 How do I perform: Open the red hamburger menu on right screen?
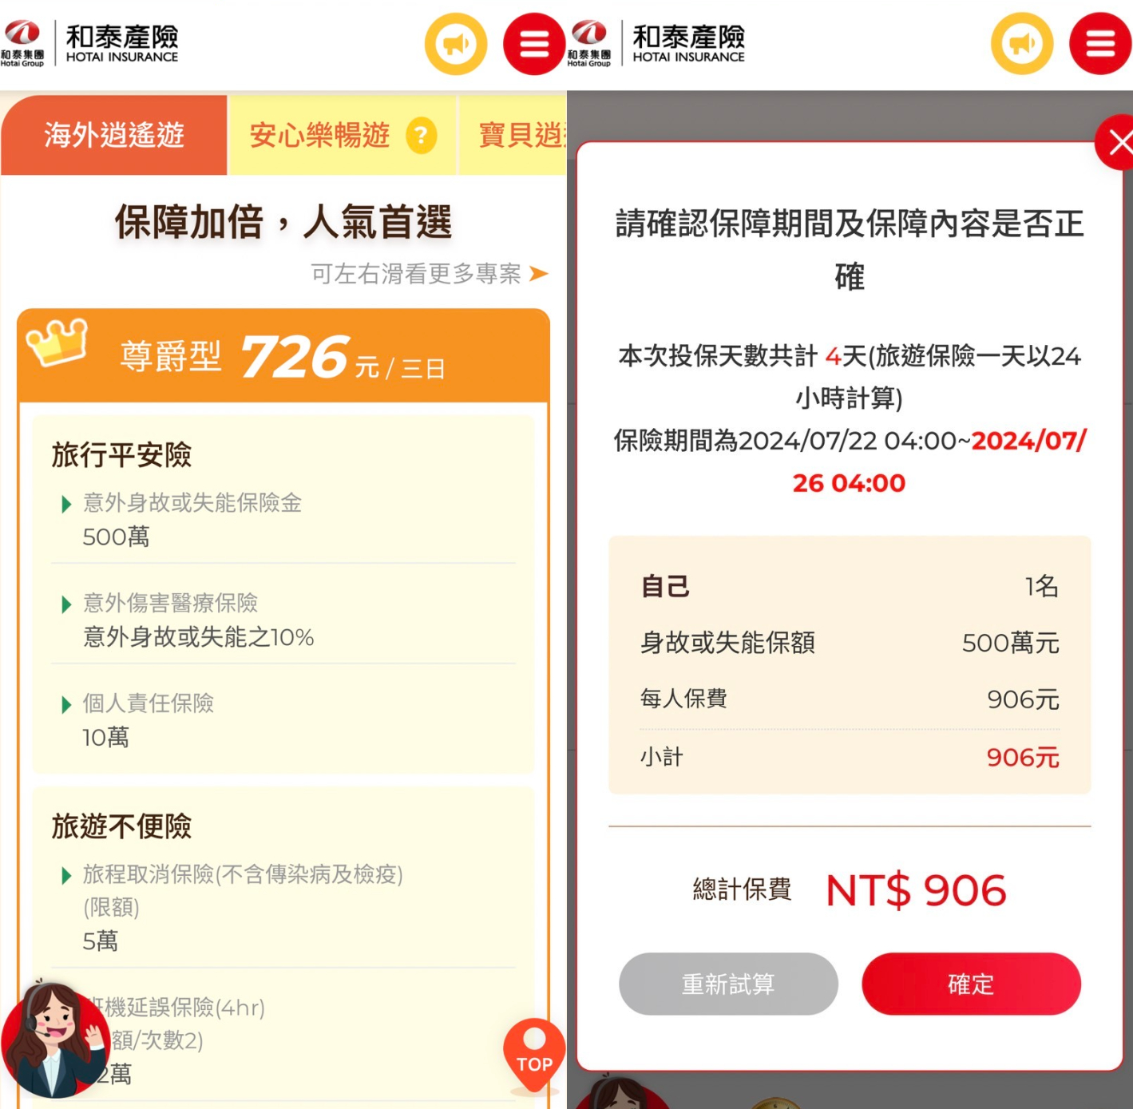(x=1100, y=44)
